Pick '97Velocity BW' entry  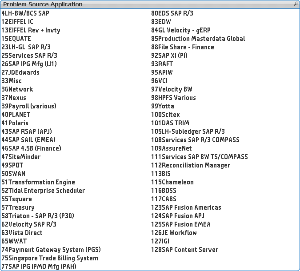[225, 89]
